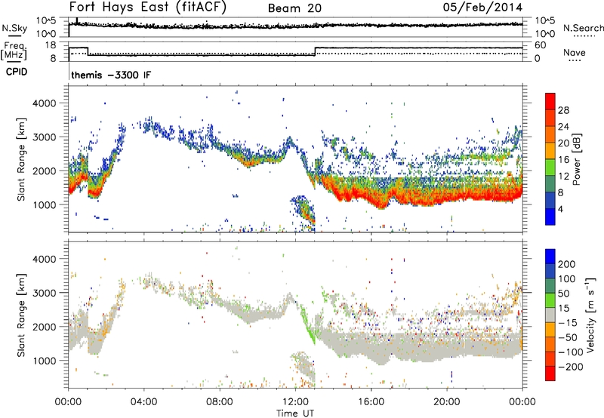This screenshot has height=418, width=604.
Task: Click the "Power [dB]" colorbar title
Action: (576, 159)
